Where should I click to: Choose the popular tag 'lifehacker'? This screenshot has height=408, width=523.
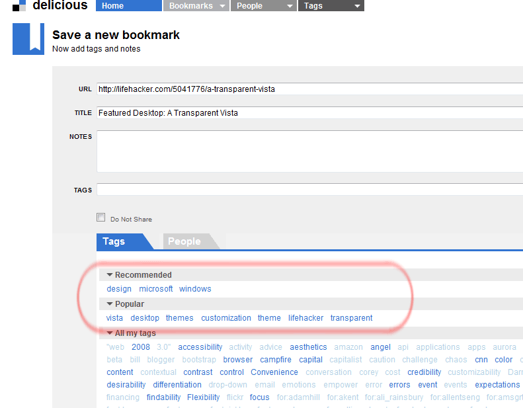[x=305, y=318]
